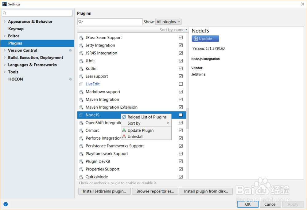This screenshot has width=307, height=210.
Task: Click the Markdown support plugin icon
Action: click(81, 92)
